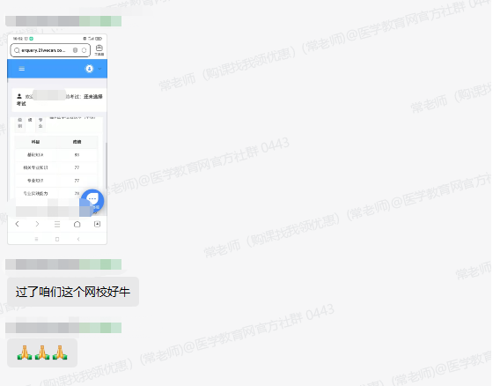Screen dimensions: 493x386
Task: Tap the browser back arrow
Action: click(x=18, y=224)
